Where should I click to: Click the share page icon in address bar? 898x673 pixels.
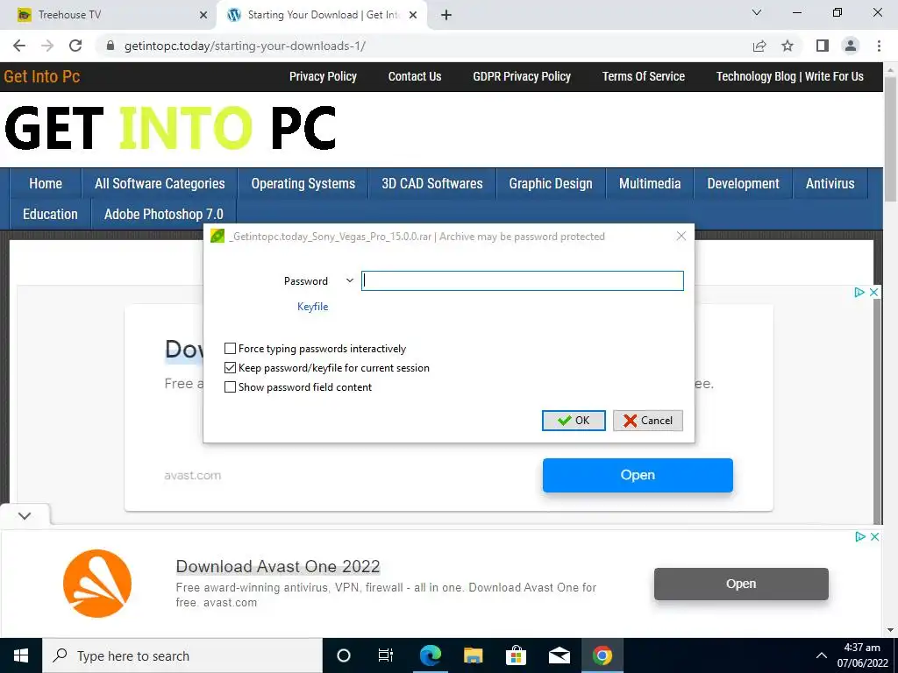click(x=759, y=46)
